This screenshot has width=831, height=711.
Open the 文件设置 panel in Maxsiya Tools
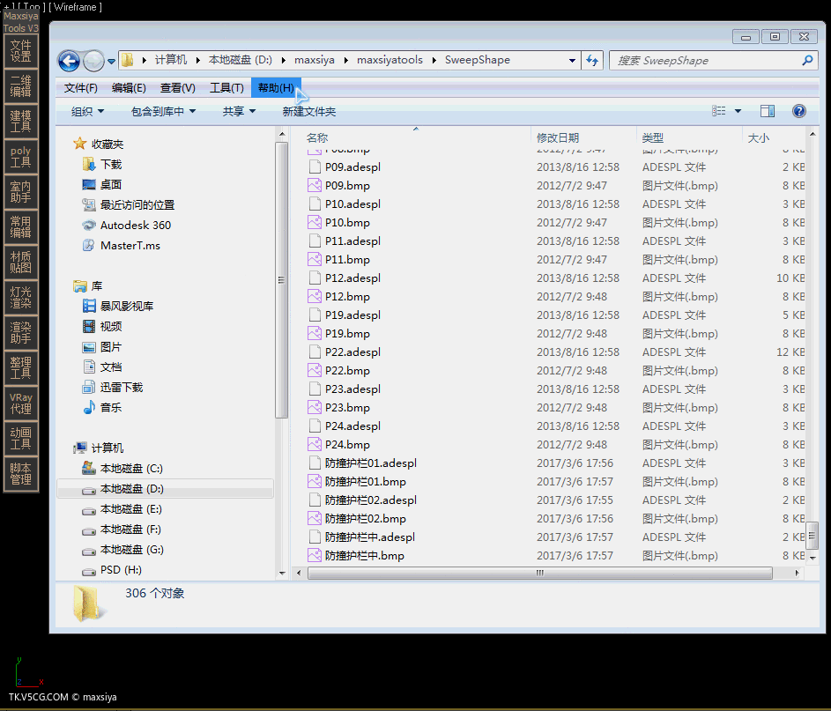(20, 51)
